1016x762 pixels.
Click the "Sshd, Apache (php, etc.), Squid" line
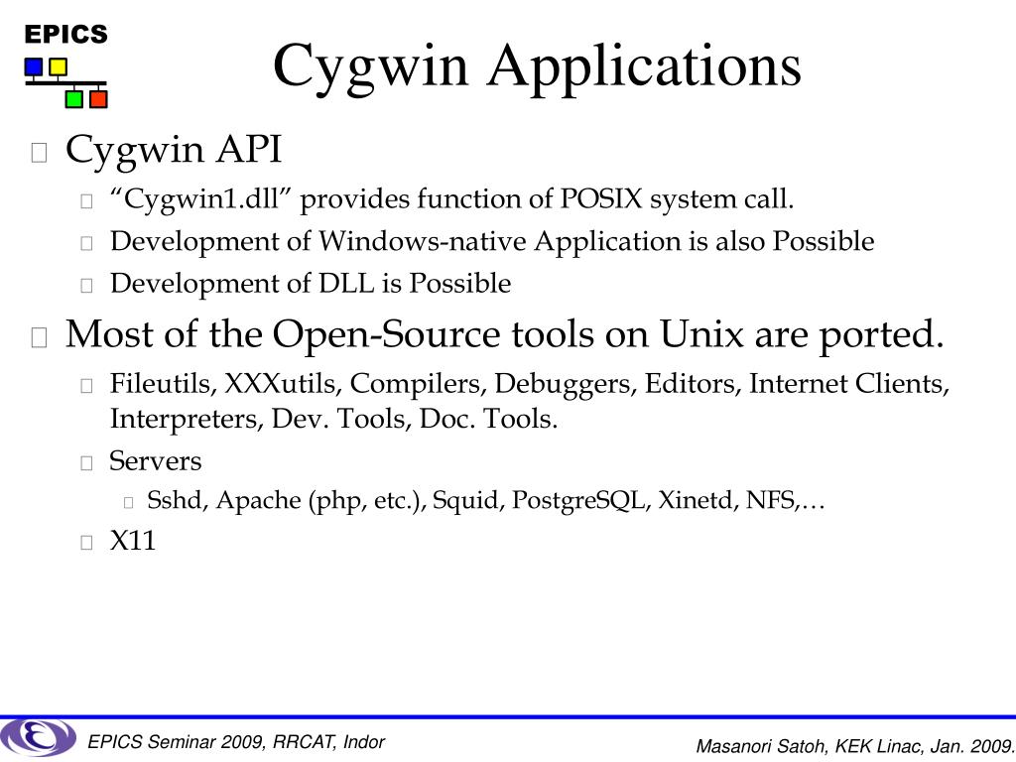486,501
